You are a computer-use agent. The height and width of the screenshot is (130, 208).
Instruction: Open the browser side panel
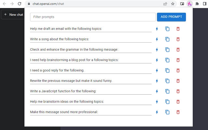coord(205,4)
